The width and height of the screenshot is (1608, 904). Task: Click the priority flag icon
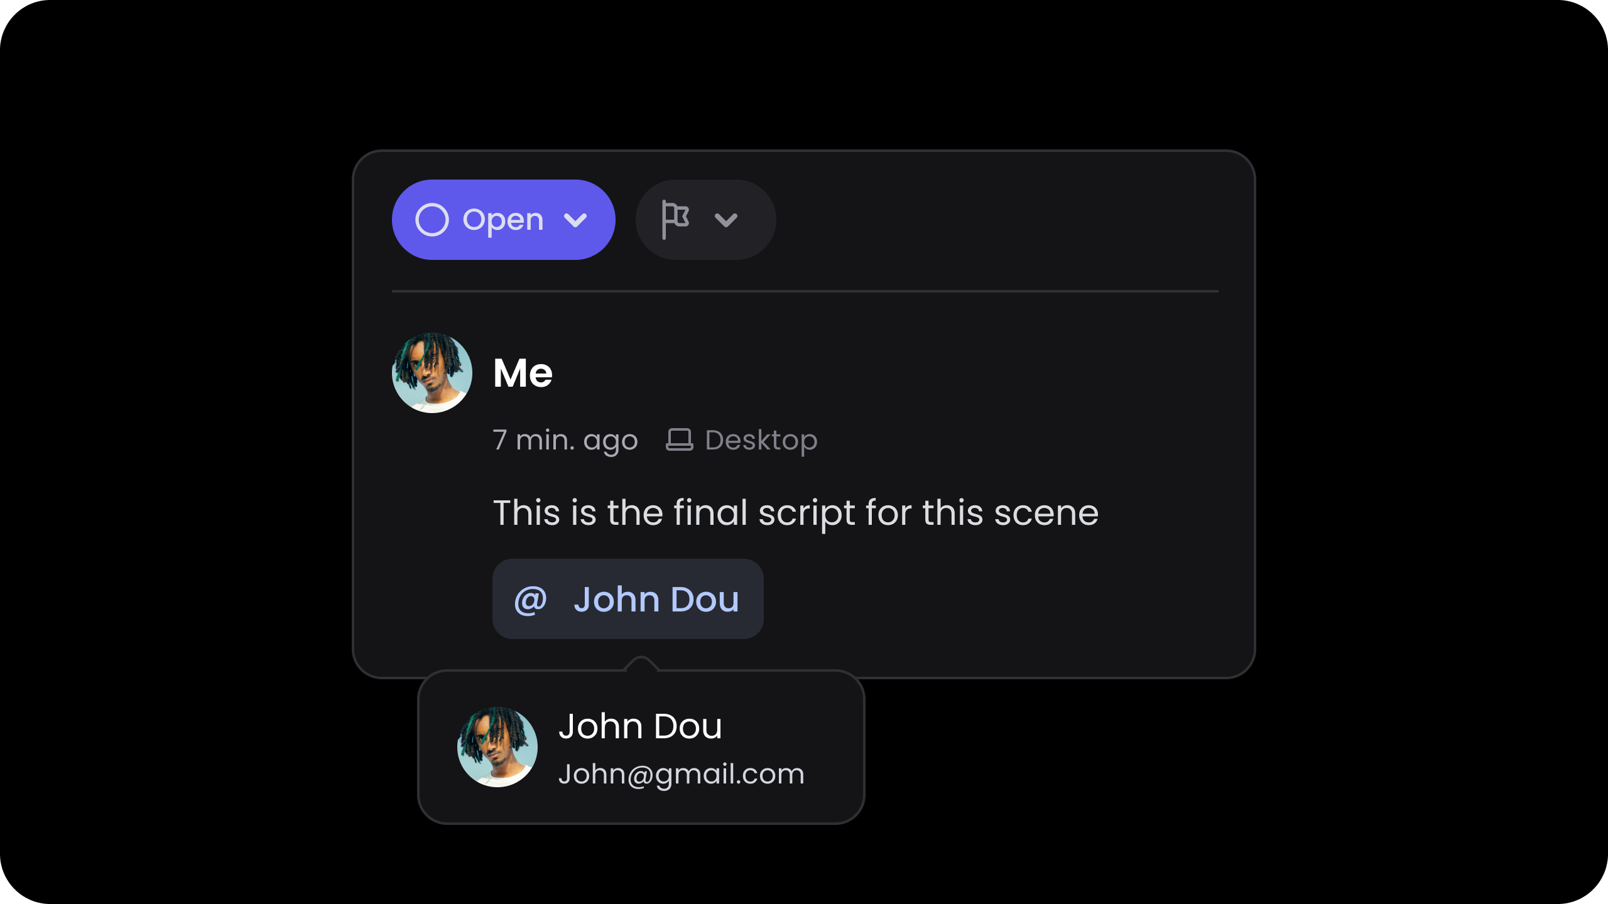point(676,220)
